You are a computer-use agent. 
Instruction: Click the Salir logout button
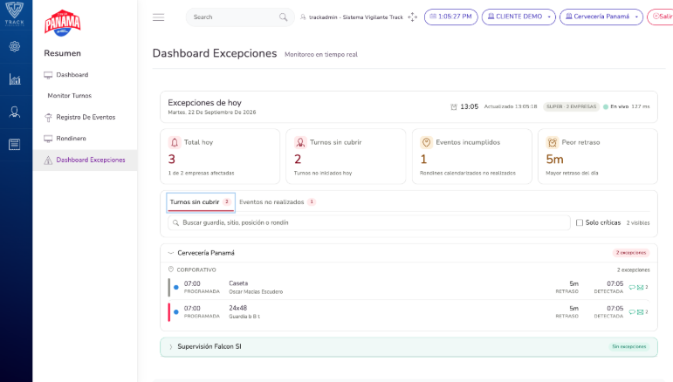[x=661, y=17]
